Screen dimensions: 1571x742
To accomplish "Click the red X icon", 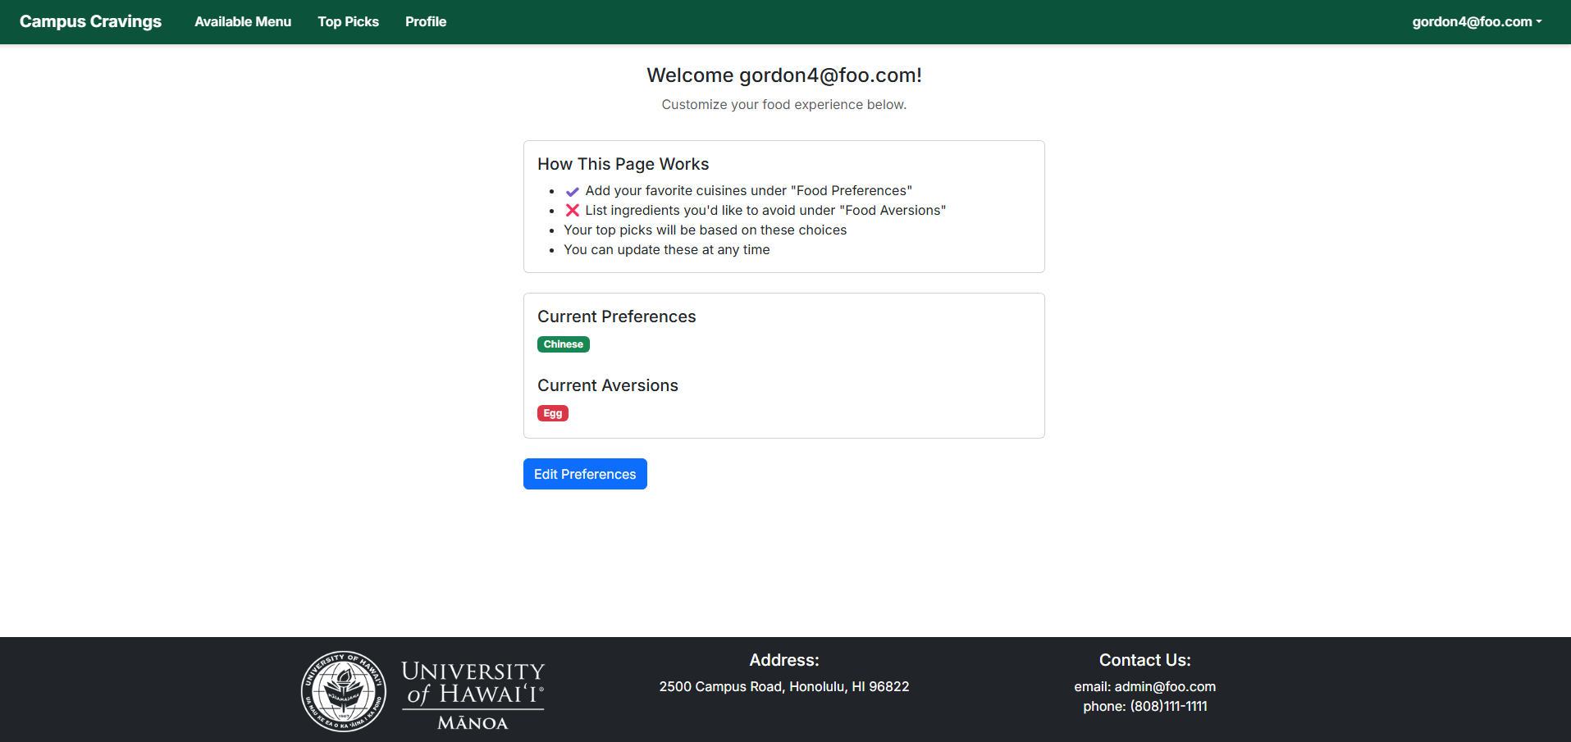I will pos(573,211).
